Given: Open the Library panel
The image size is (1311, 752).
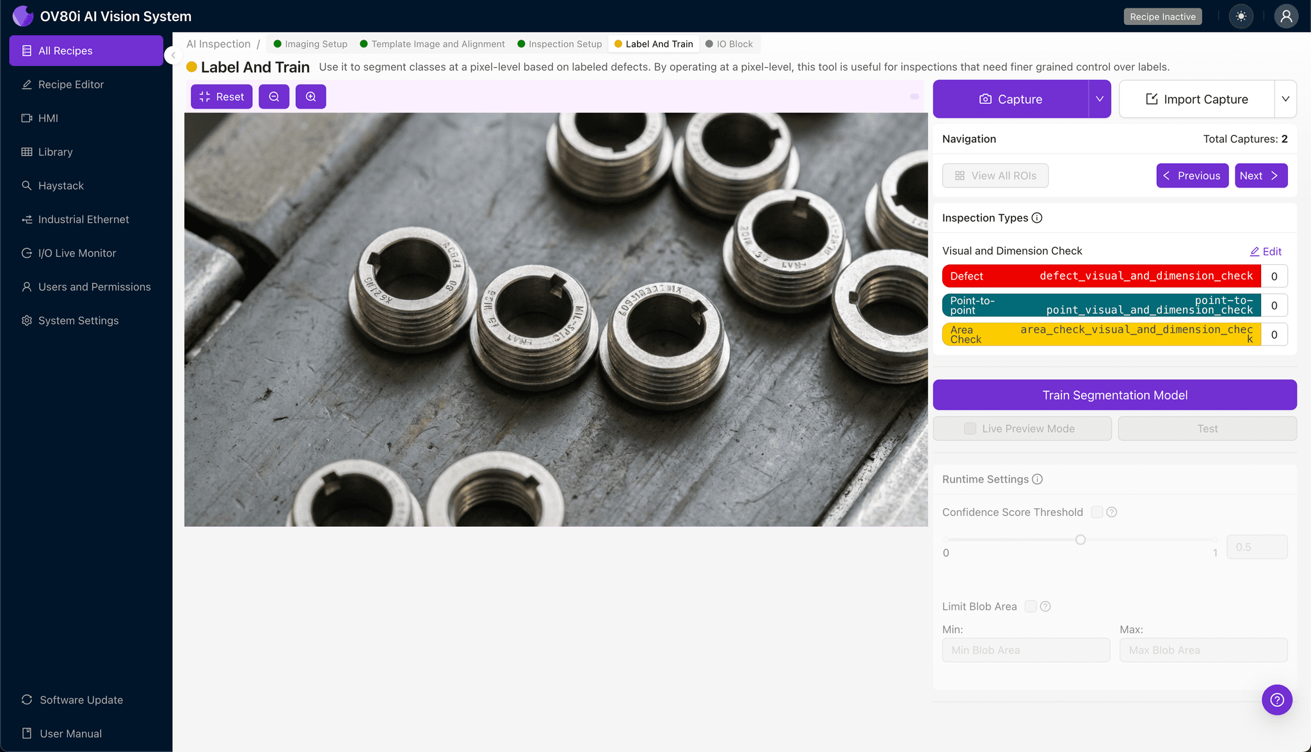Looking at the screenshot, I should [54, 152].
